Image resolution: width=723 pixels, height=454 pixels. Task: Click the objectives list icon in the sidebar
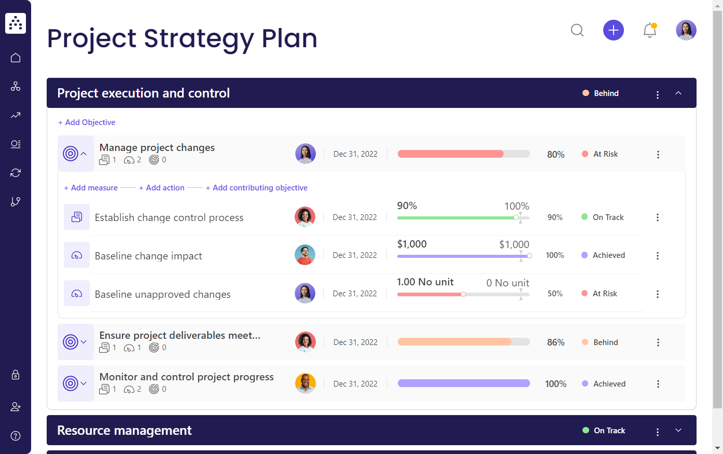point(15,144)
